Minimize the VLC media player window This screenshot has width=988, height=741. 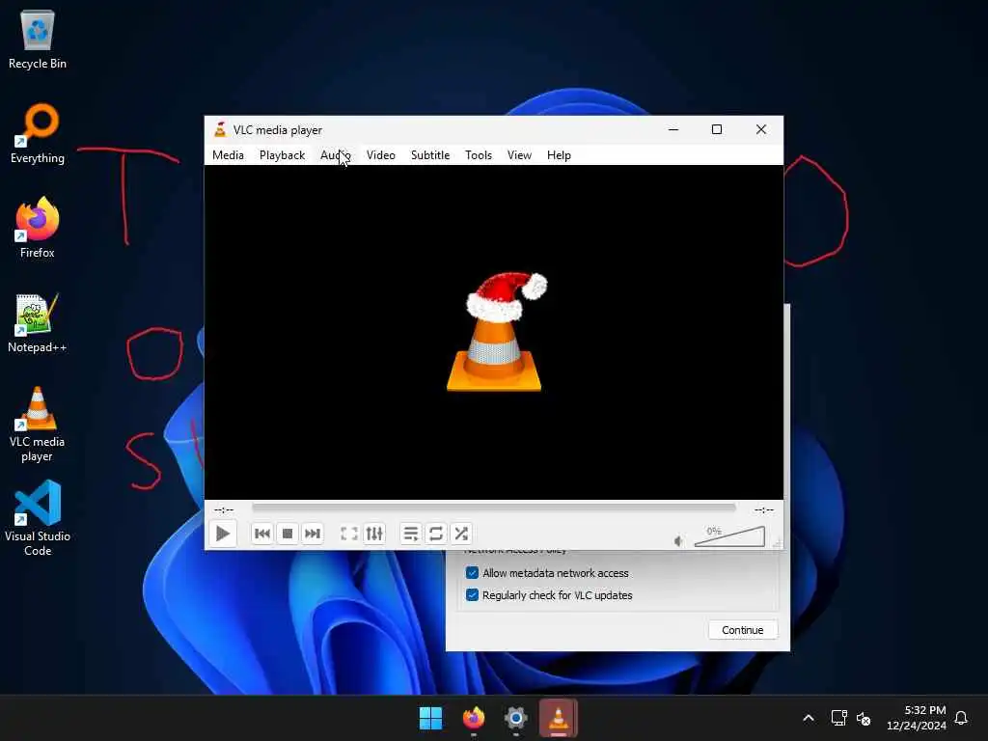click(673, 129)
